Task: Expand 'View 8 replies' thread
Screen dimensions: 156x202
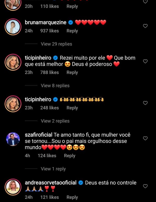Action: pyautogui.click(x=55, y=86)
